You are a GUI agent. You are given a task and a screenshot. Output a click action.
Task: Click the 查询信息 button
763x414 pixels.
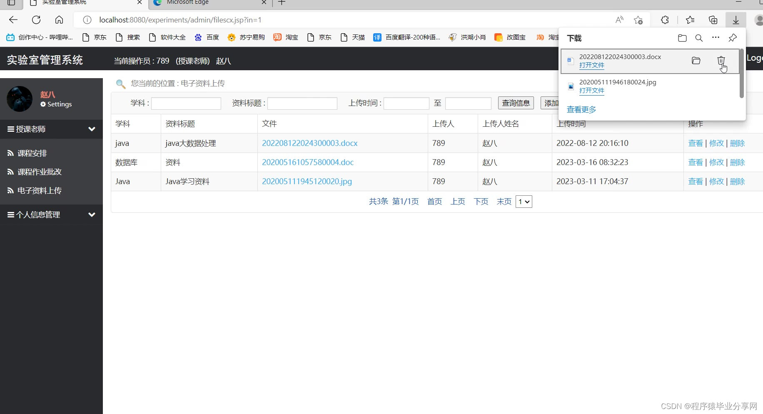coord(516,103)
